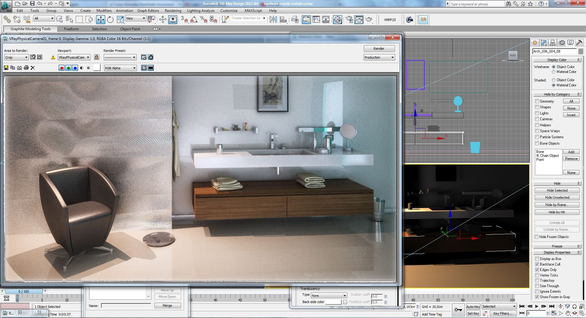
Task: Toggle lock to viewport padlock
Action: tap(96, 57)
